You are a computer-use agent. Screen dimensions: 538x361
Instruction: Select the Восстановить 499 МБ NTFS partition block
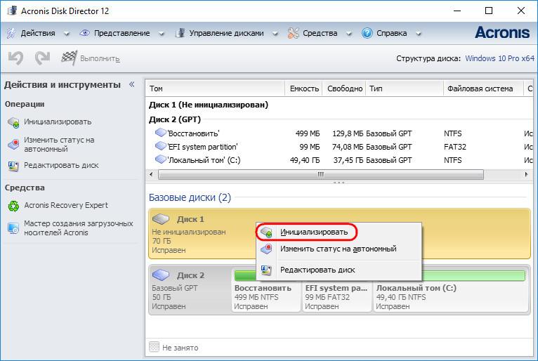[x=266, y=291]
